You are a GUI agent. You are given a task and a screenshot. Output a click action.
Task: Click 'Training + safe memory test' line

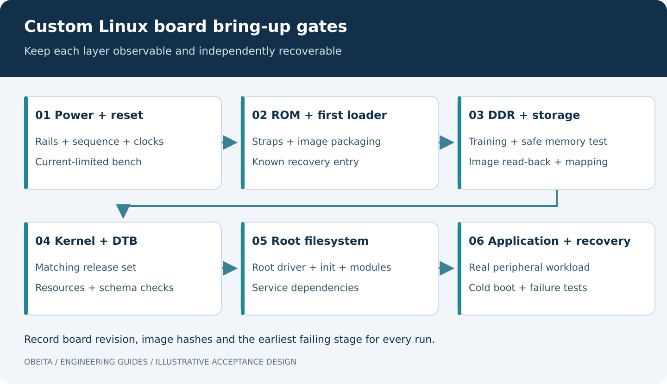538,142
